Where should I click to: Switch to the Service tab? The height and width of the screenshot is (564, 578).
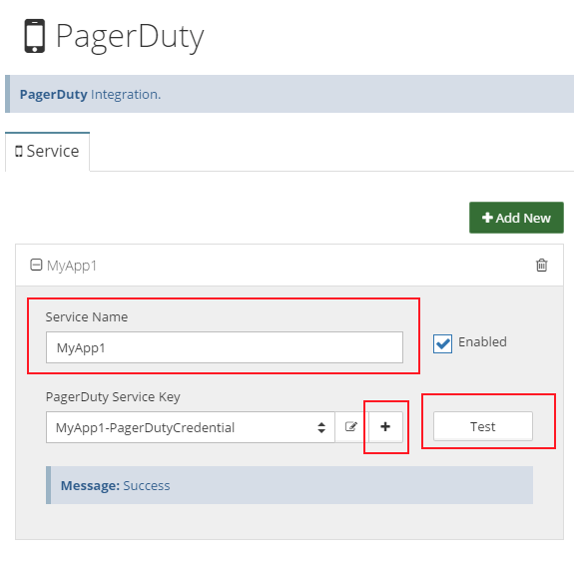click(x=47, y=152)
